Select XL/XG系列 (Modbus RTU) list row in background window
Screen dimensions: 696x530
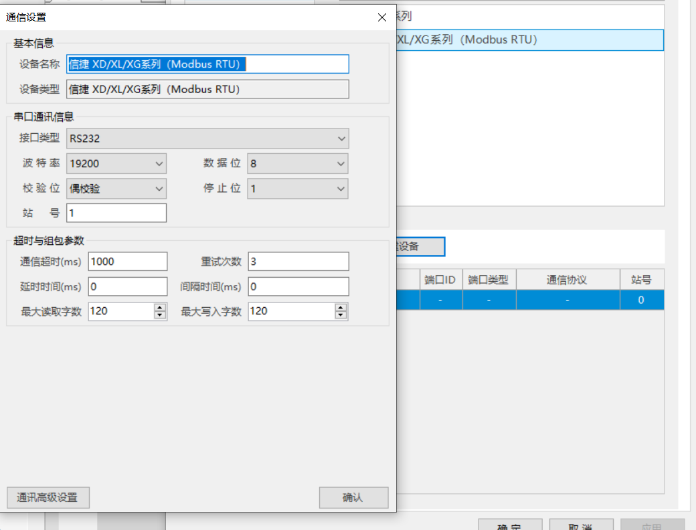point(530,40)
